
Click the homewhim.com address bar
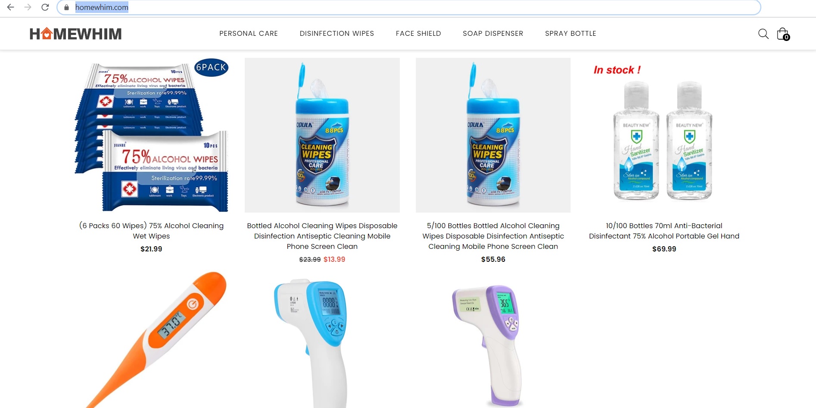[x=408, y=7]
